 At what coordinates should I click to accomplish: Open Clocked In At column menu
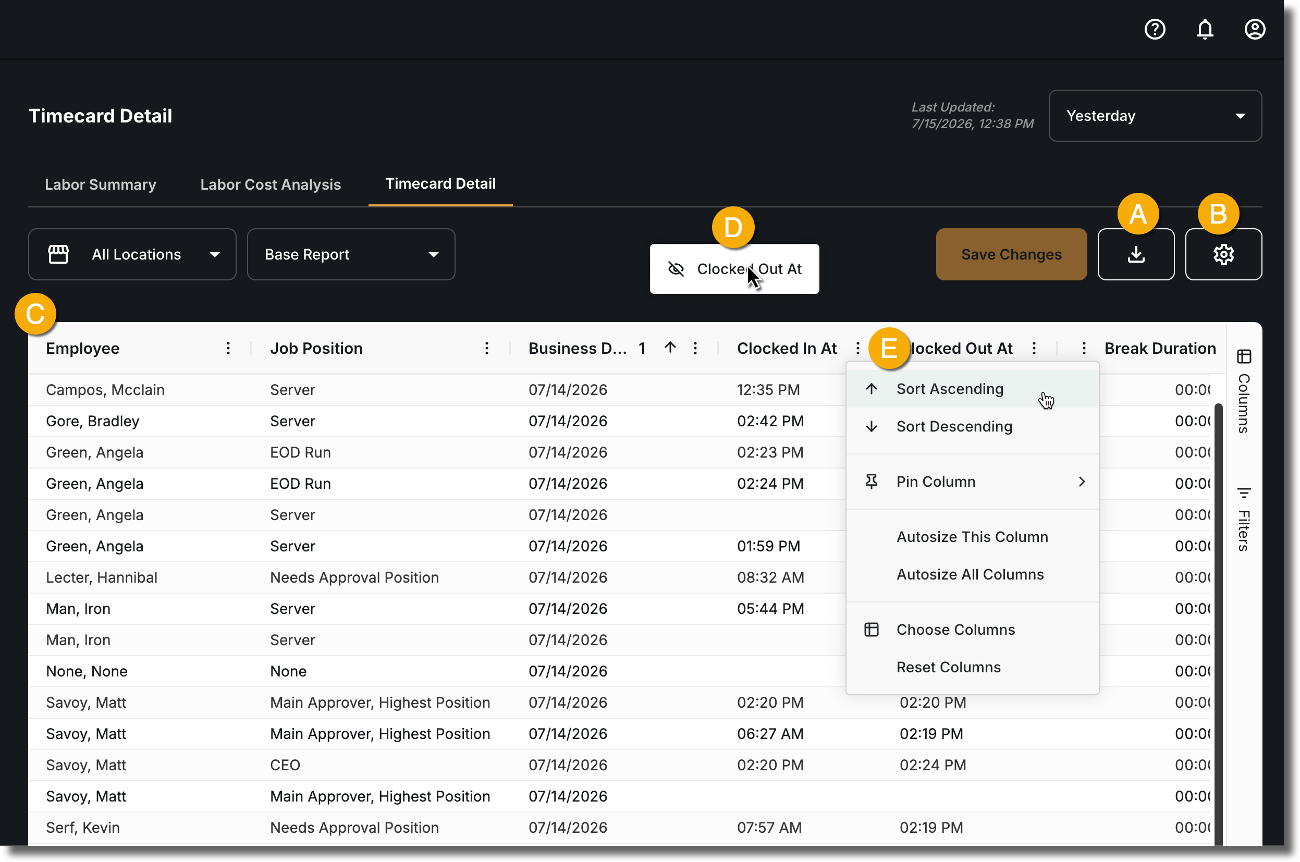857,348
